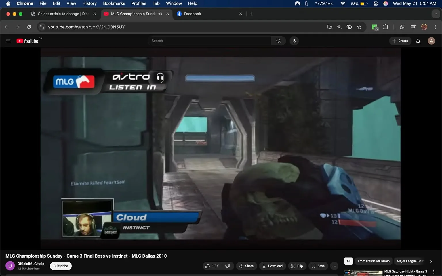Open the more actions ellipsis under the video
This screenshot has height=276, width=442.
pos(334,266)
